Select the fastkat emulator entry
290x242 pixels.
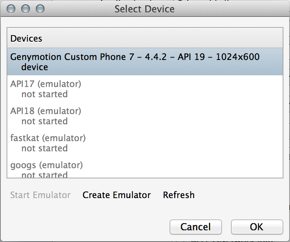[48, 138]
